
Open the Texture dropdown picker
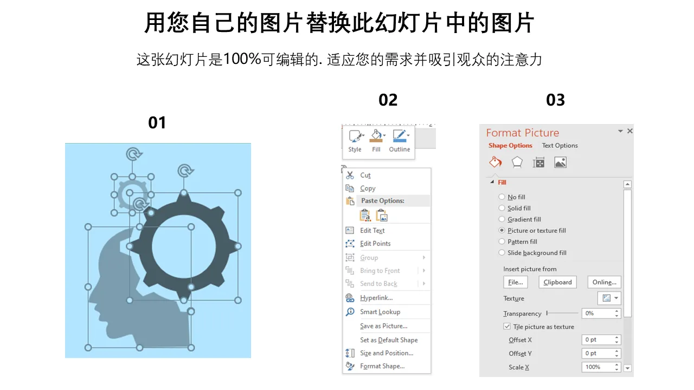609,298
